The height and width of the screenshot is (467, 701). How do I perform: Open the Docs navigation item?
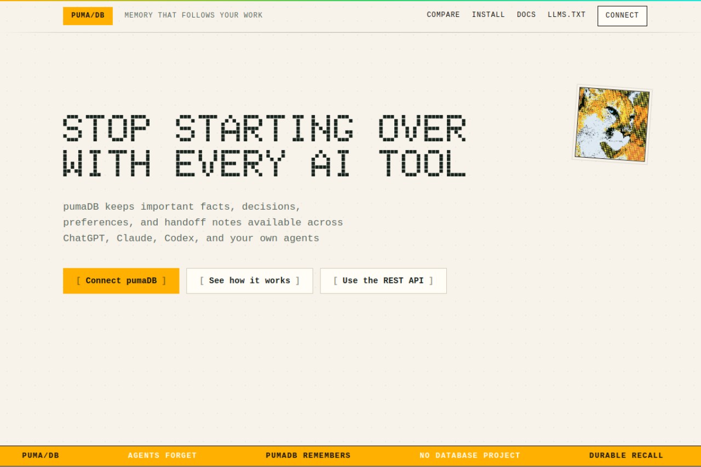(526, 15)
